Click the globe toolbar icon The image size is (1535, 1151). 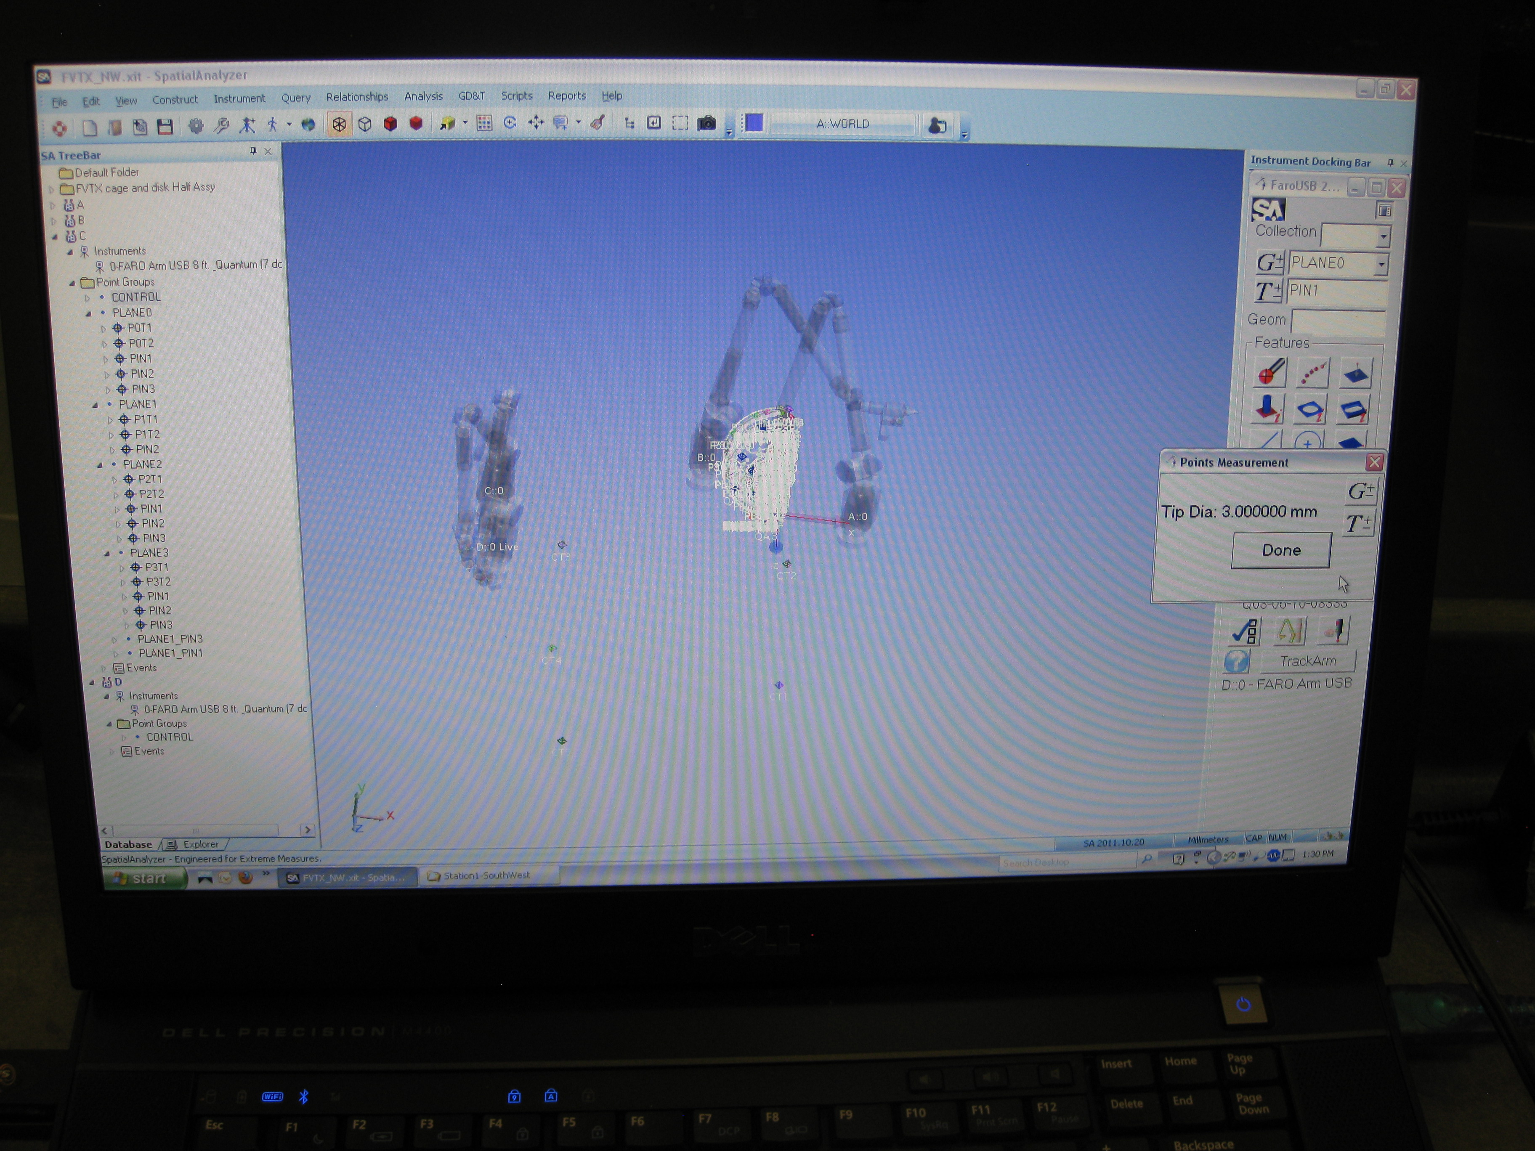[x=308, y=125]
